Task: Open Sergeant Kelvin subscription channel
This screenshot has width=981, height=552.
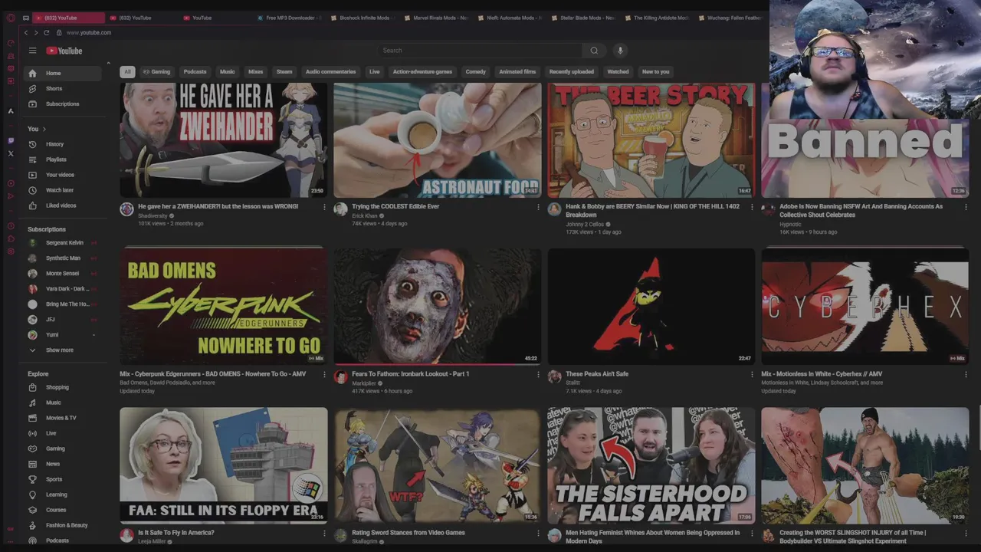Action: click(x=63, y=243)
